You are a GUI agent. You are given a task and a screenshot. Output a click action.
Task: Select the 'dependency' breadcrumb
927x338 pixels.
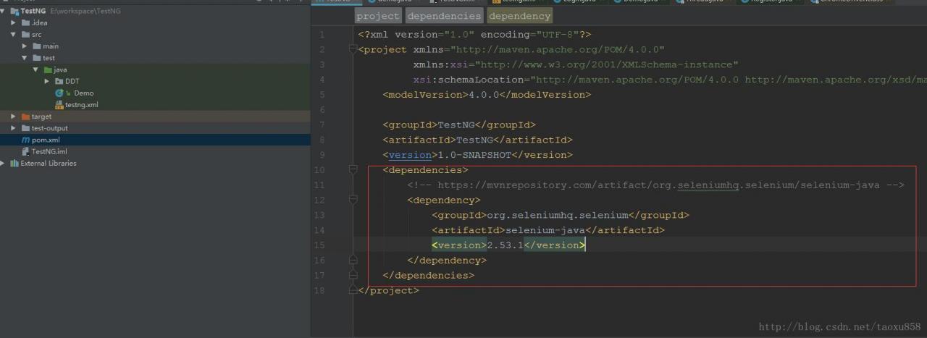[519, 16]
